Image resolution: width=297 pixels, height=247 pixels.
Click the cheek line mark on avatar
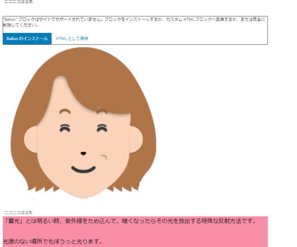tap(104, 157)
